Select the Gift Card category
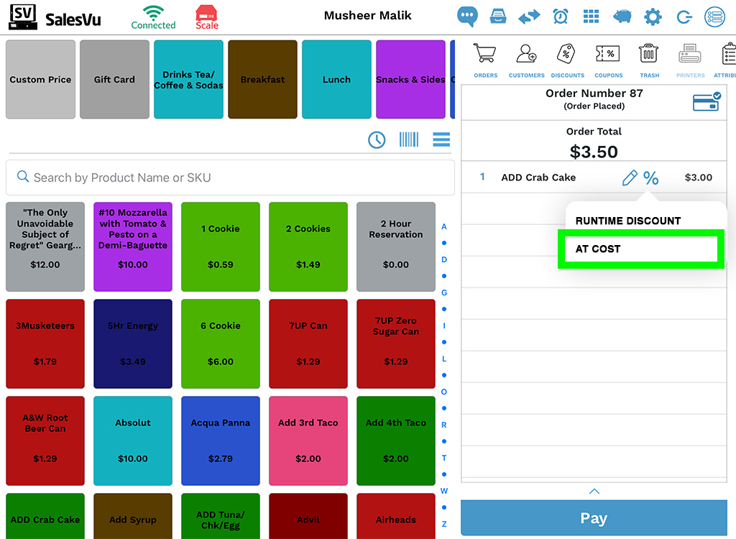 coord(114,79)
